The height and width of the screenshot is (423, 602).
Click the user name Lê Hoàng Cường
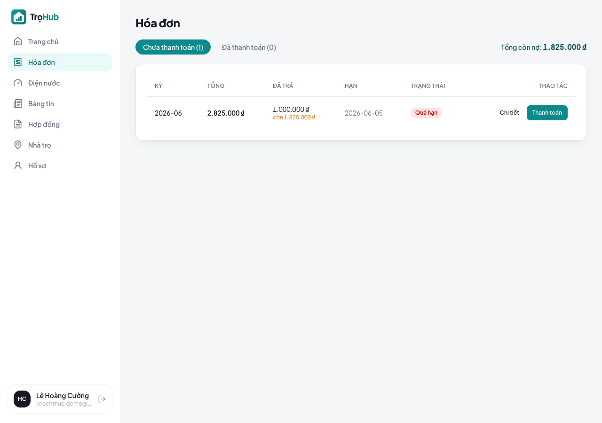[63, 395]
